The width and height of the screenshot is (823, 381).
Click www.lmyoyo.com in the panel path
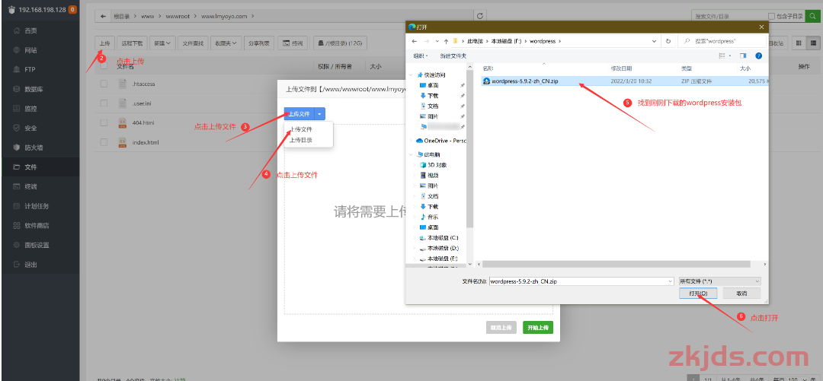tap(224, 16)
